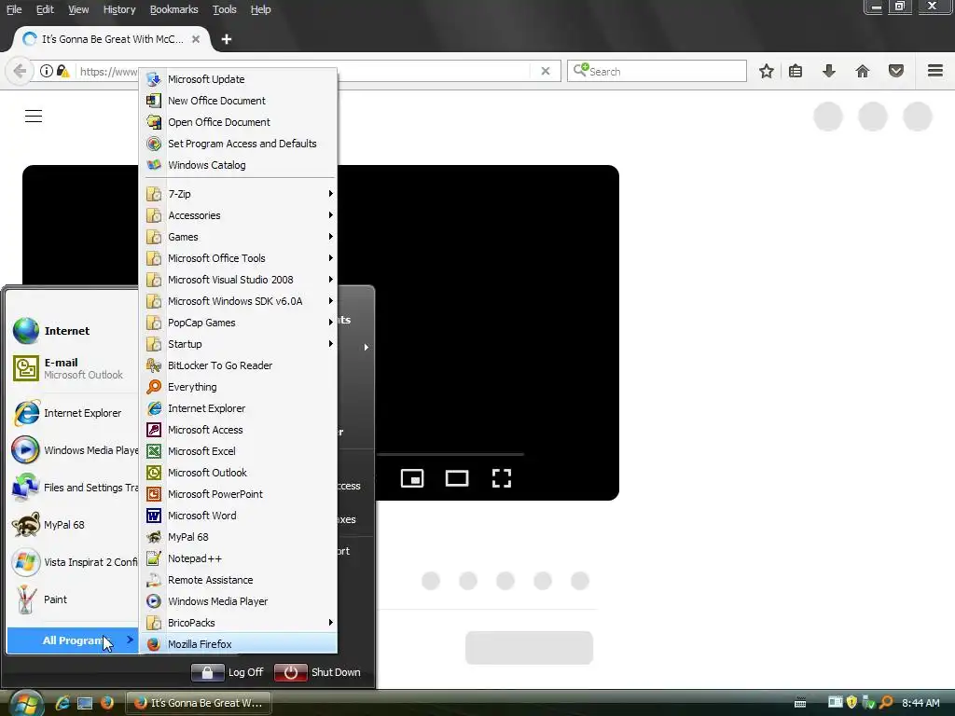955x716 pixels.
Task: Open the Bookmarks menu
Action: [174, 9]
